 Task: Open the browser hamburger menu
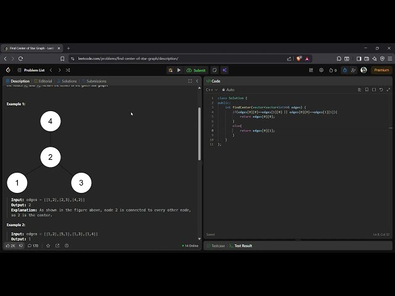coord(389,59)
